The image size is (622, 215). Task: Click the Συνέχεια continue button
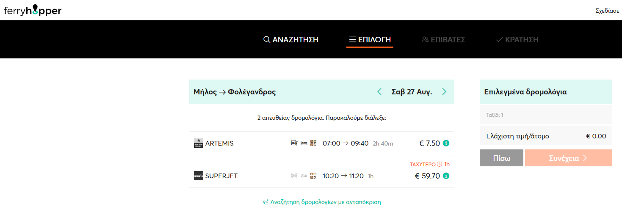pos(569,158)
